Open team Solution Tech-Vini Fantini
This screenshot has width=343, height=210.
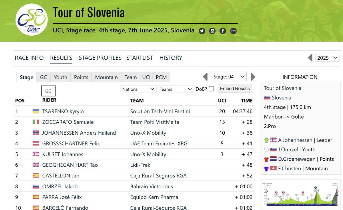pyautogui.click(x=160, y=111)
